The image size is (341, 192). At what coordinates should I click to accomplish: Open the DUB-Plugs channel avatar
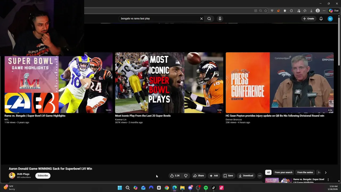[x=12, y=175]
